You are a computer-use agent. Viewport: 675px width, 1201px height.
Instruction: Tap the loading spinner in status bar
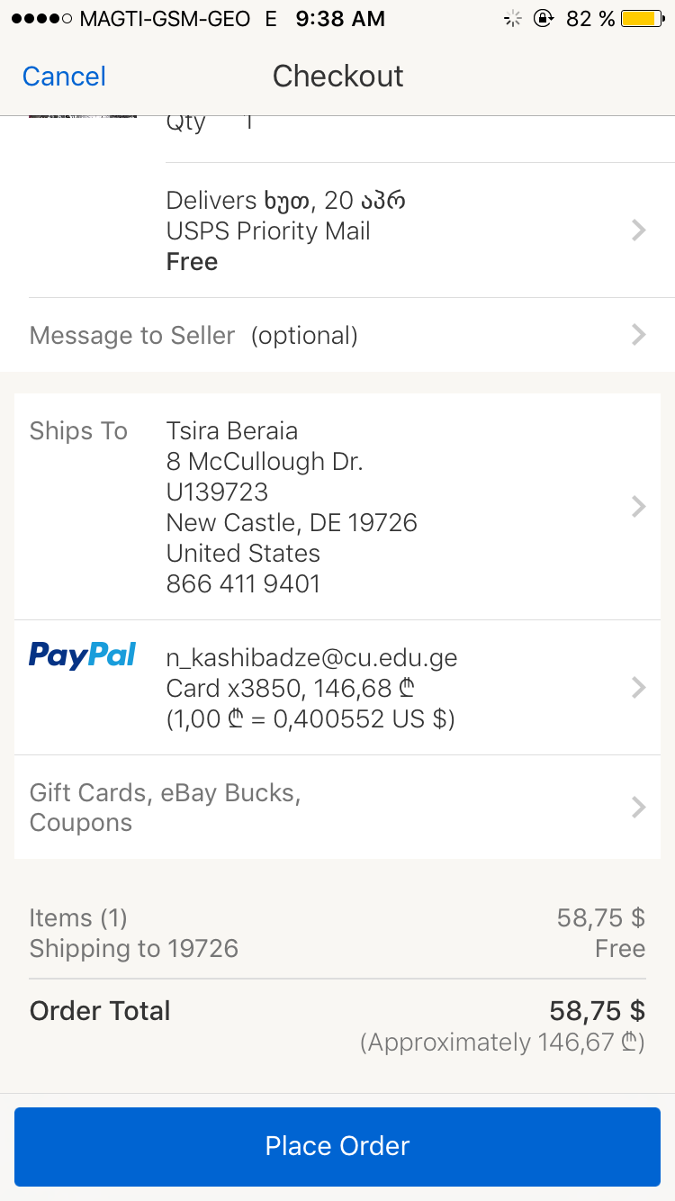[x=512, y=18]
